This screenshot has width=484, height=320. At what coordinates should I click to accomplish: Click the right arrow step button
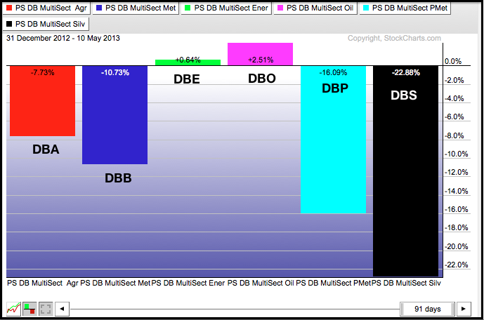pos(464,309)
